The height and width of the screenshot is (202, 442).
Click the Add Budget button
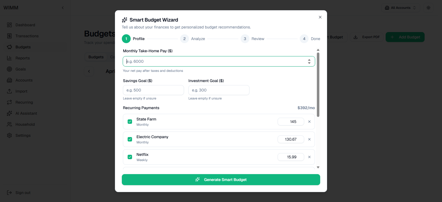click(405, 37)
